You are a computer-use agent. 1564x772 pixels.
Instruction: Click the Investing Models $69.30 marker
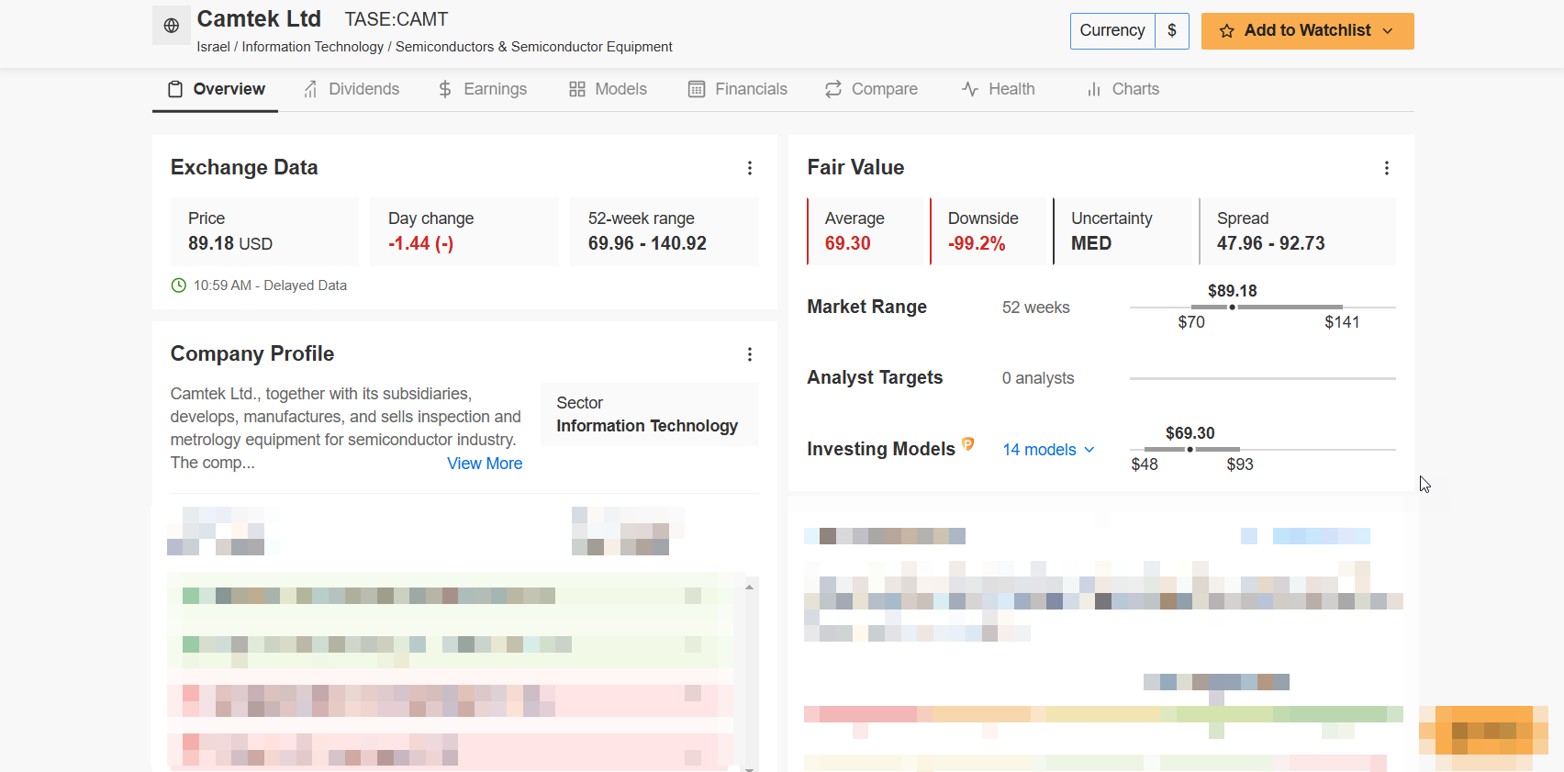coord(1190,449)
